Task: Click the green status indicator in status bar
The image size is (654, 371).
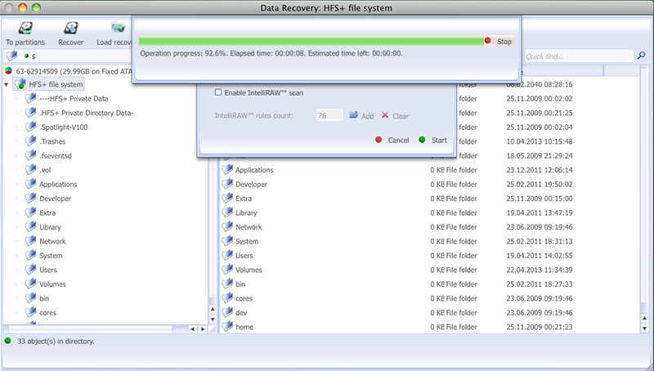Action: 8,340
